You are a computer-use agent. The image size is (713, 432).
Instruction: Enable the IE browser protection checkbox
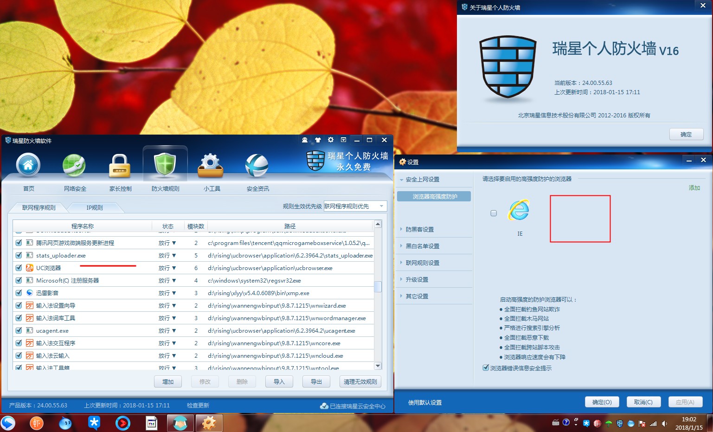494,213
